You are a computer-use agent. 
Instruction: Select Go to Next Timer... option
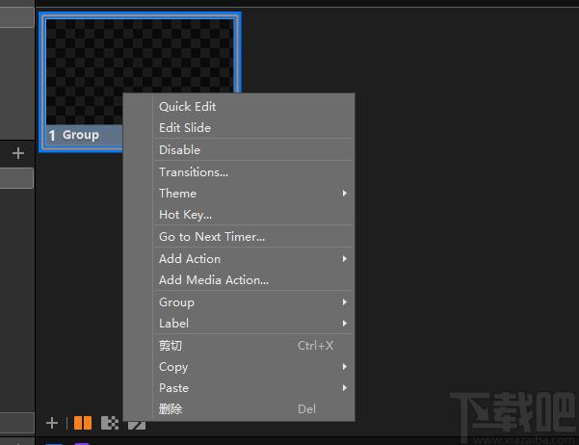211,237
